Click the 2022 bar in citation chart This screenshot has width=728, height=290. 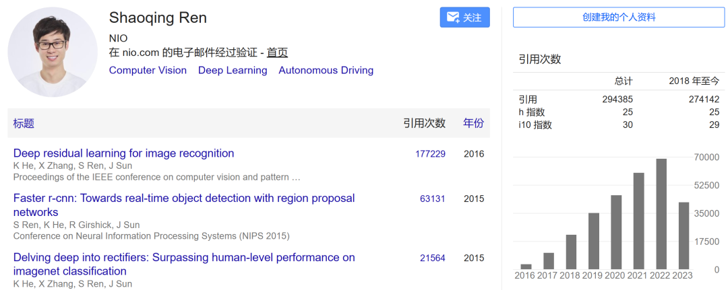661,214
